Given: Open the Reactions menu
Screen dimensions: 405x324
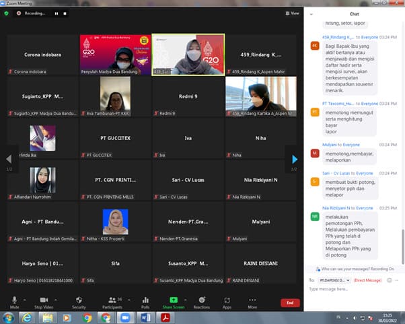Looking at the screenshot, I should point(201,300).
